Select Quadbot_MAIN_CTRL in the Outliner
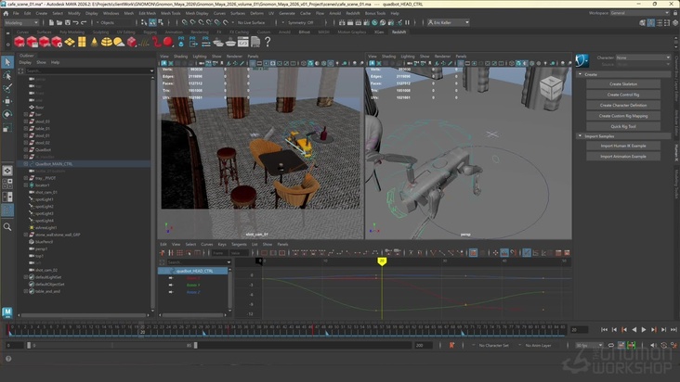 click(54, 163)
